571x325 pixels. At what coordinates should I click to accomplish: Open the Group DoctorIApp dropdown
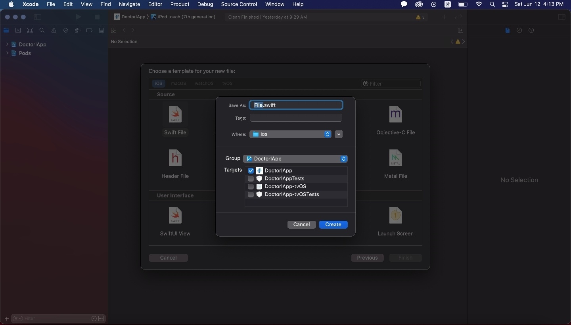(x=295, y=159)
